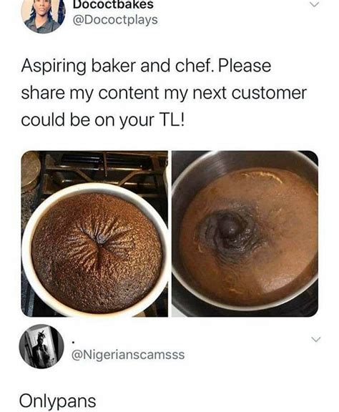
Task: Expand the chevron menu on the Dococtbakes tweet
Action: (315, 5)
